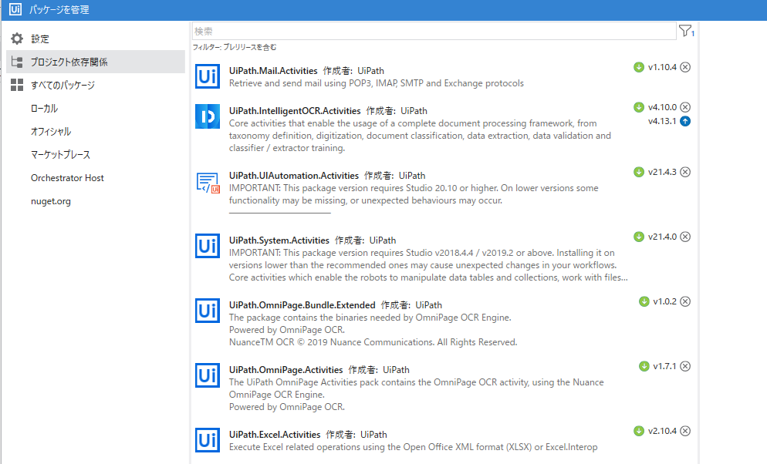Select the UiPath.IntelligentOCR.Activities package title
This screenshot has width=767, height=464.
tap(295, 111)
